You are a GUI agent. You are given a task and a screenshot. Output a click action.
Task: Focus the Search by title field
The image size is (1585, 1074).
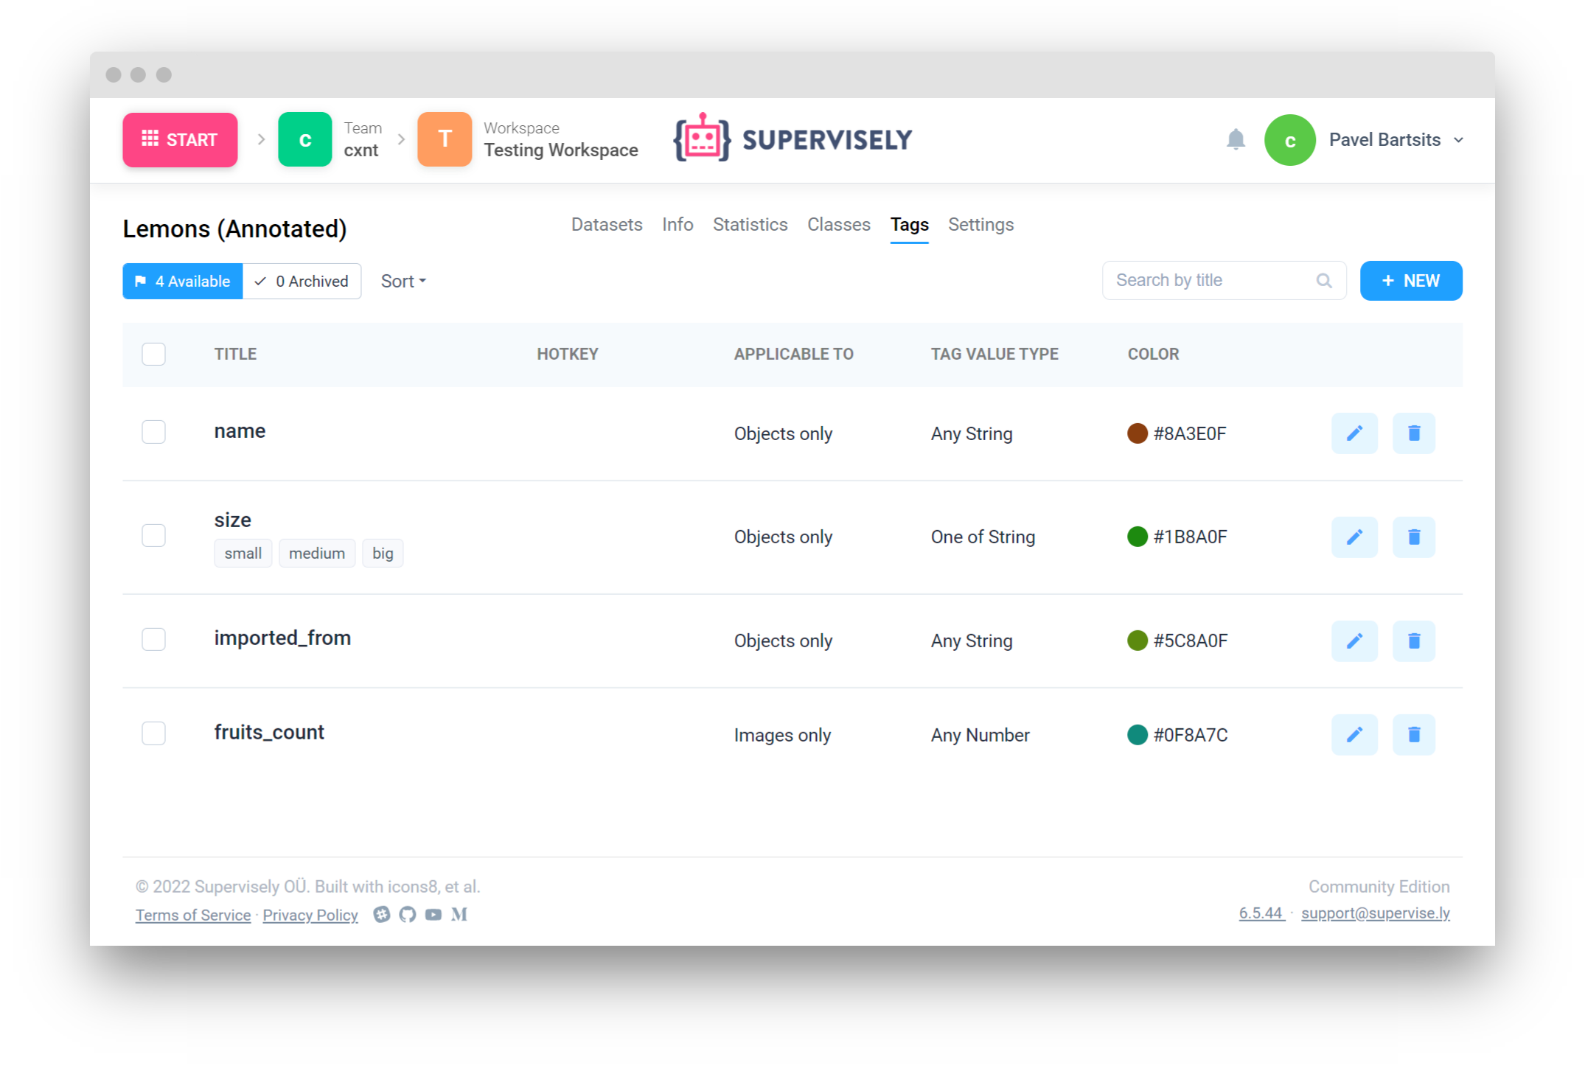point(1209,281)
